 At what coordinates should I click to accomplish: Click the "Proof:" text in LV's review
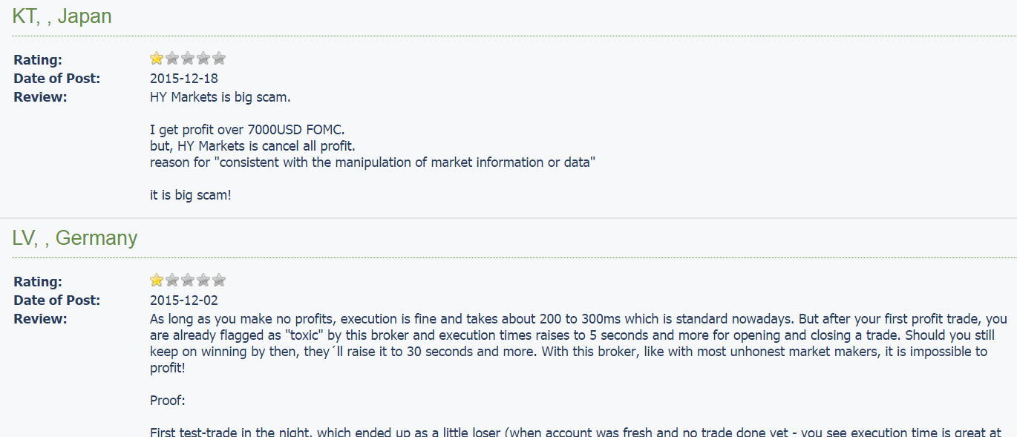(167, 401)
